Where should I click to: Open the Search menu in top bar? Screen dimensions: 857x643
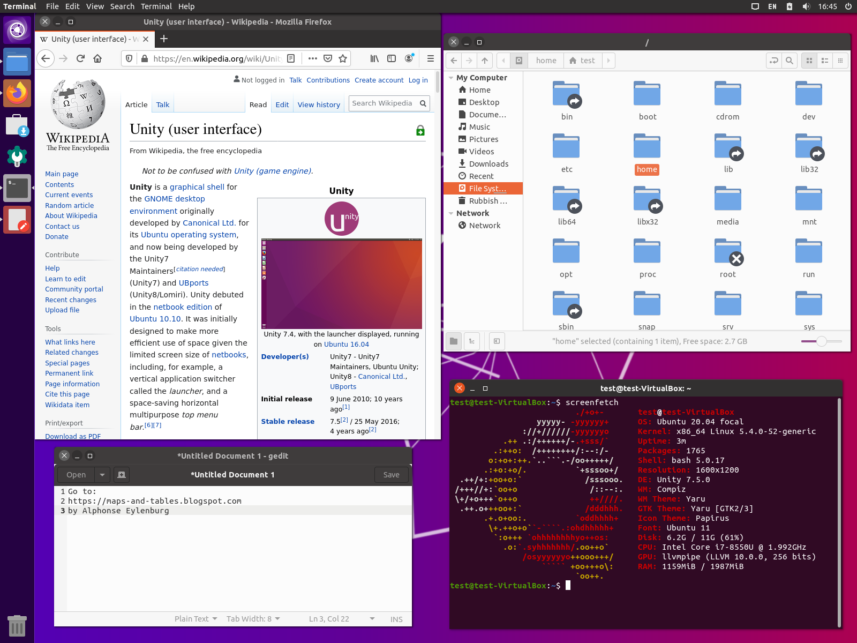122,6
